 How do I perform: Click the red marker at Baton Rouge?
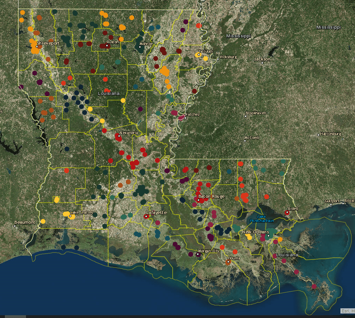coord(199,200)
